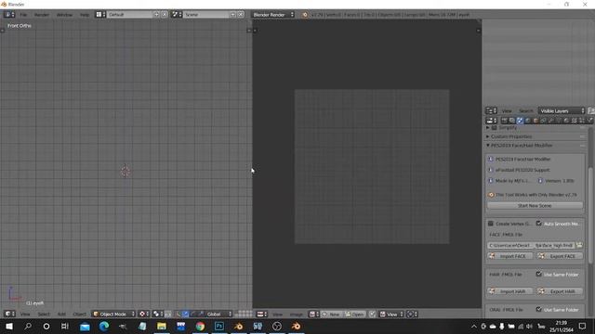Viewport: 595px width, 334px height.
Task: Click the UV image editor type icon
Action: coord(262,314)
